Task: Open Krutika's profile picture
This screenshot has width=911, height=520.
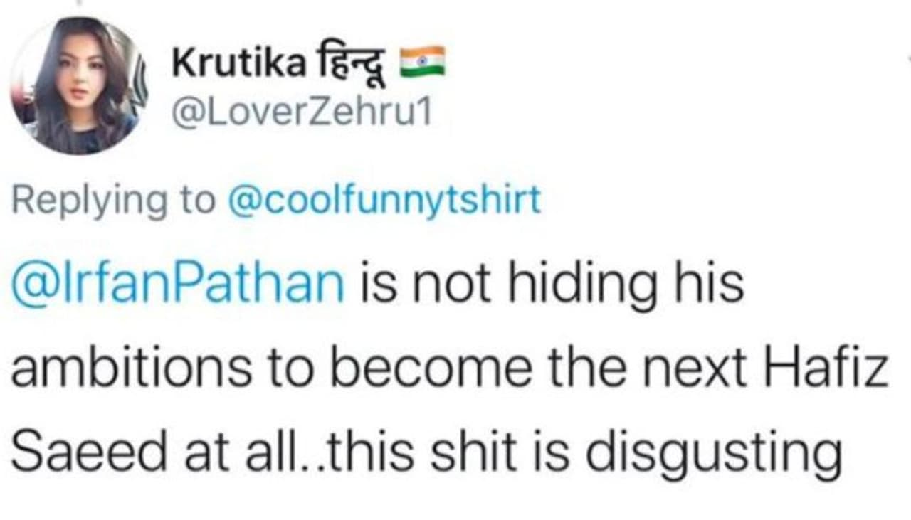Action: pyautogui.click(x=78, y=87)
